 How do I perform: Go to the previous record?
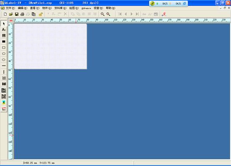[x=126, y=14]
